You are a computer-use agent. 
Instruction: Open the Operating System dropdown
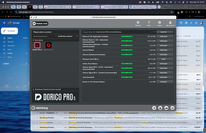[67, 36]
